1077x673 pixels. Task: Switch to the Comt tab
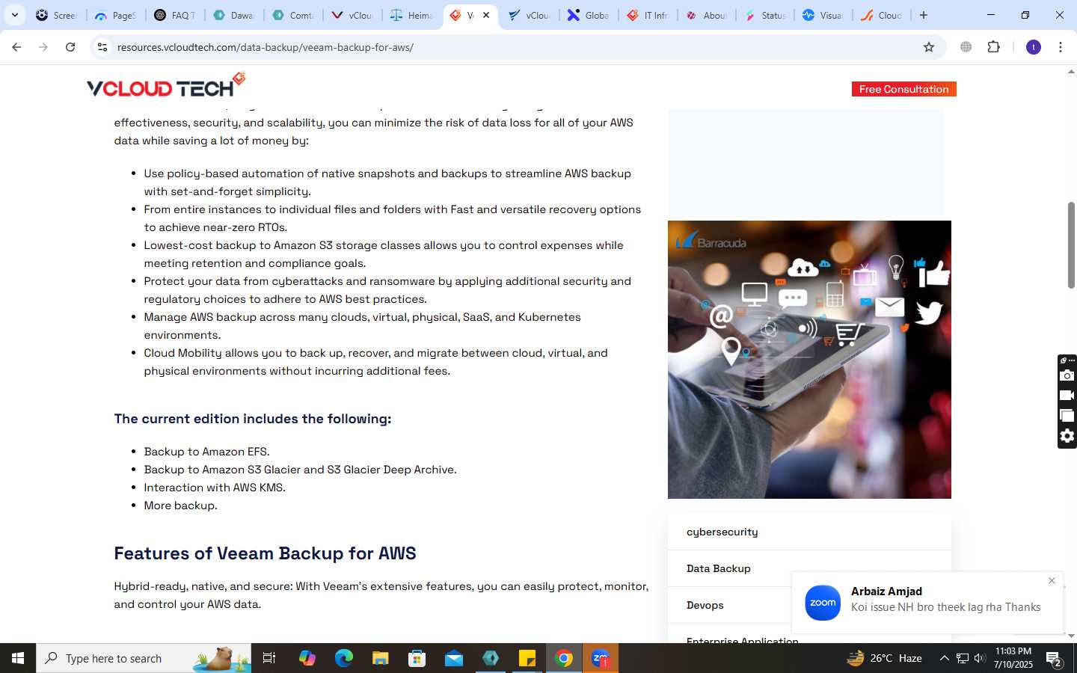point(293,15)
